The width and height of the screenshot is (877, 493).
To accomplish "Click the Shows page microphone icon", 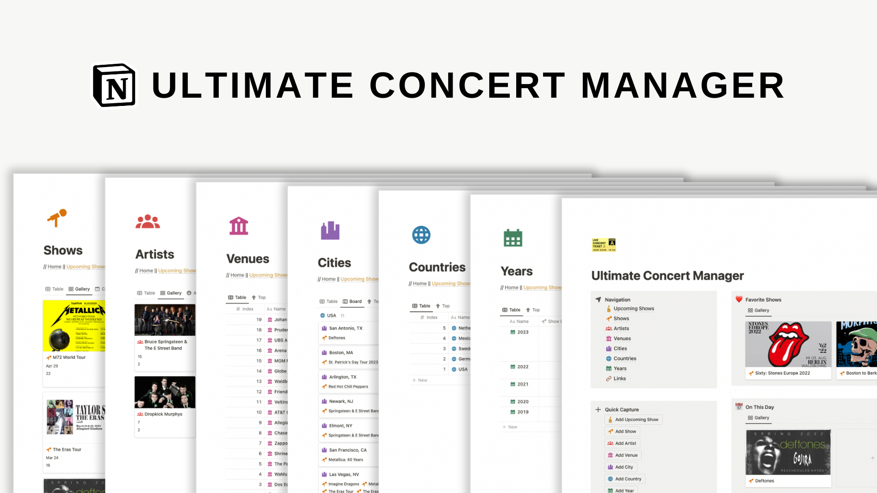I will pos(57,218).
